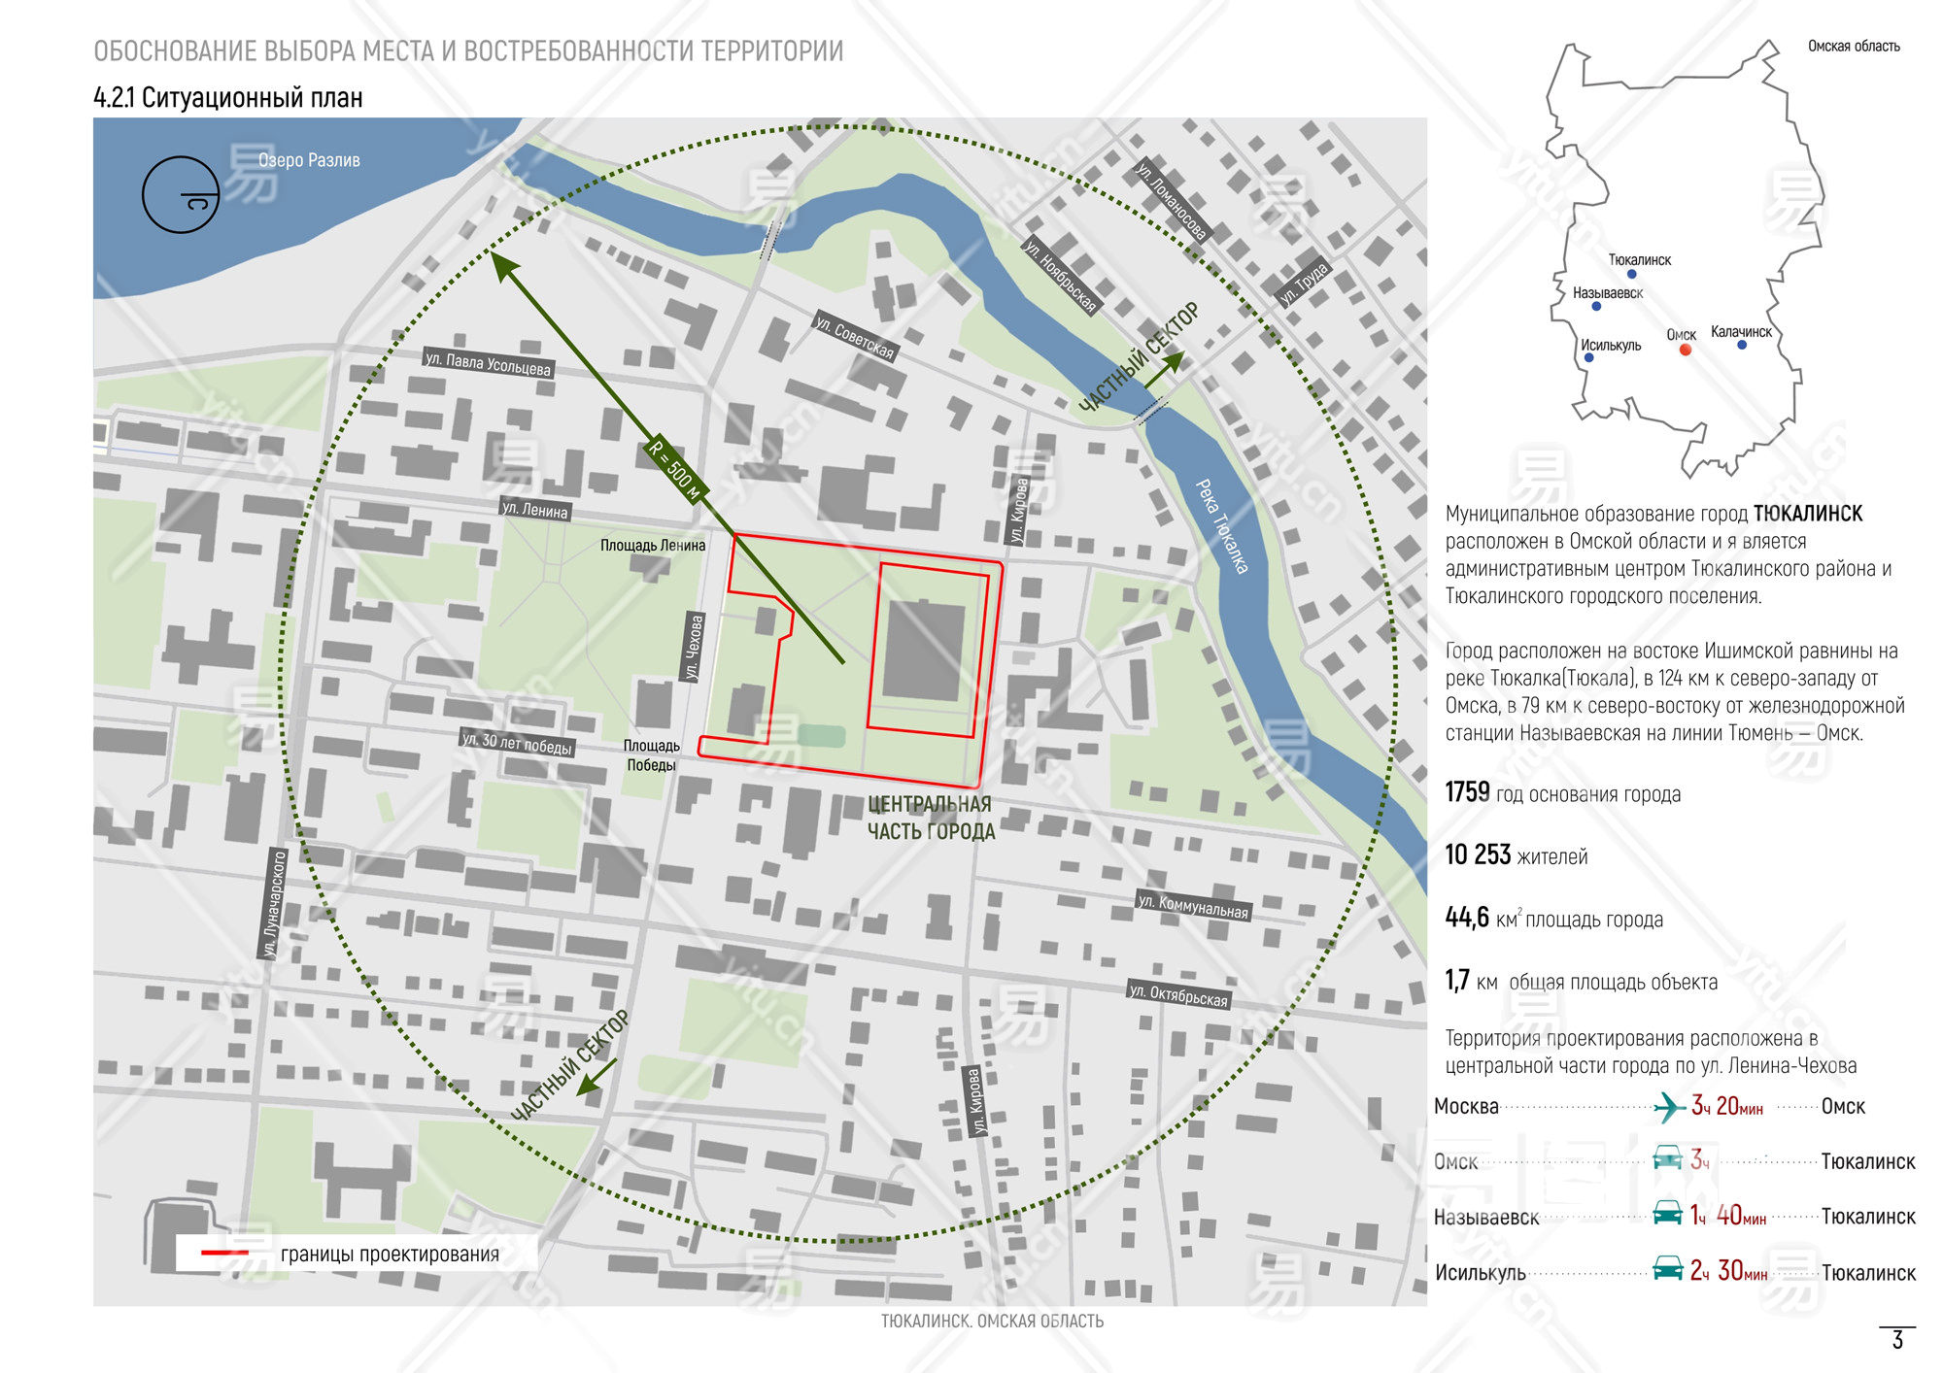Click the ул. Павла Усольцева street label
The height and width of the screenshot is (1373, 1943).
[488, 363]
